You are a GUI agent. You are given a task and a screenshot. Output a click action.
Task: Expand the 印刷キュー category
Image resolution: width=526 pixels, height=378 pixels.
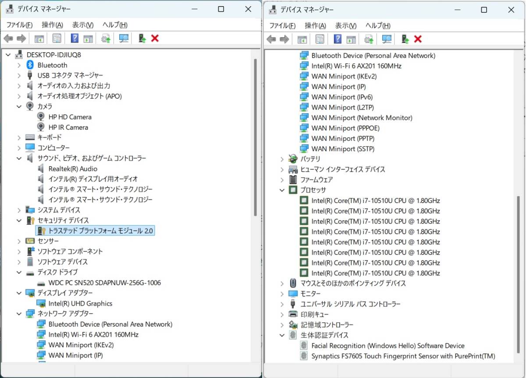click(x=282, y=314)
